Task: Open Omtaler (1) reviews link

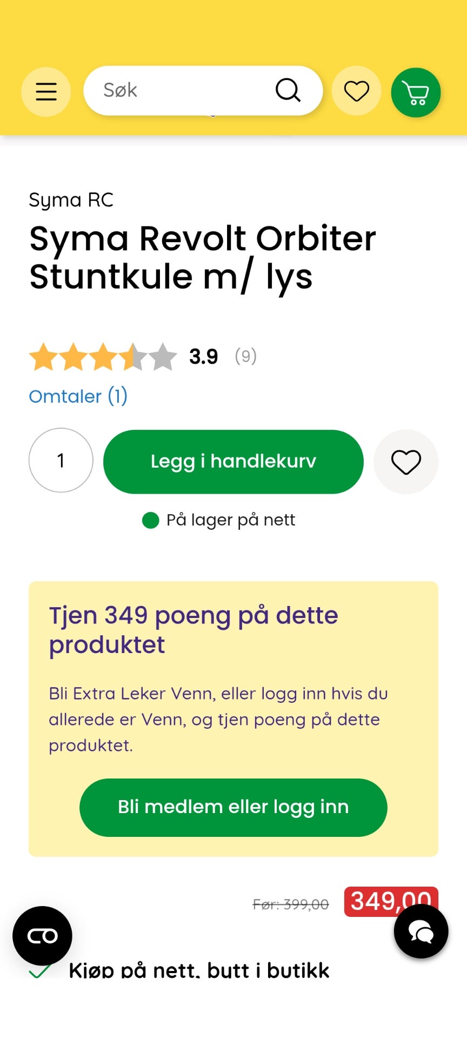Action: [78, 396]
